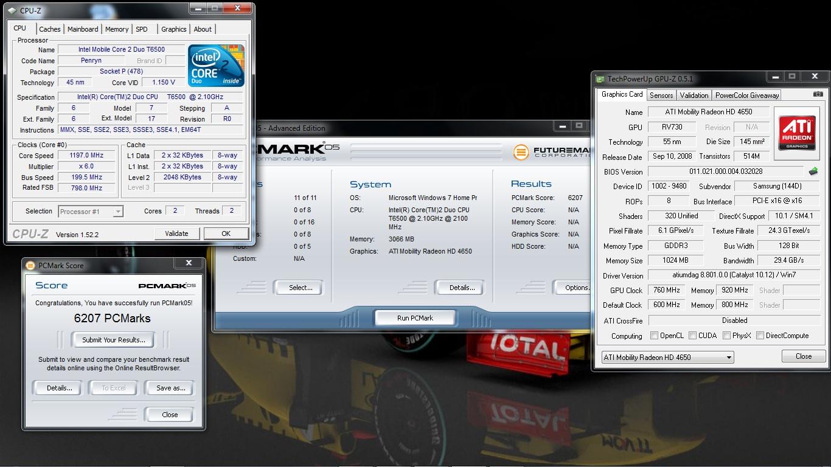This screenshot has height=467, width=831.
Task: Click the Close button in GPU-Z
Action: [x=804, y=356]
